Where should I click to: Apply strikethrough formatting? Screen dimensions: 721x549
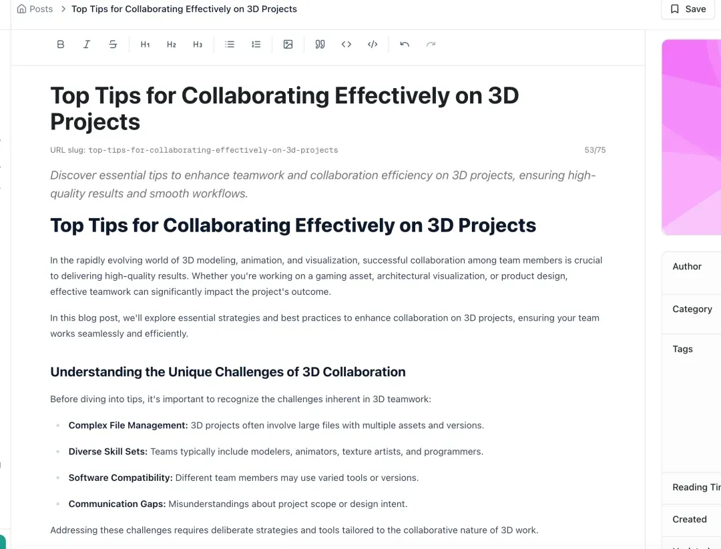pyautogui.click(x=113, y=45)
